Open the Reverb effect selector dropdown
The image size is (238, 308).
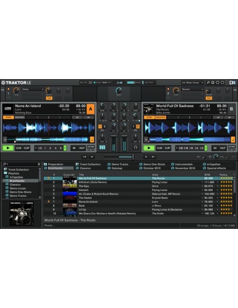(192, 89)
